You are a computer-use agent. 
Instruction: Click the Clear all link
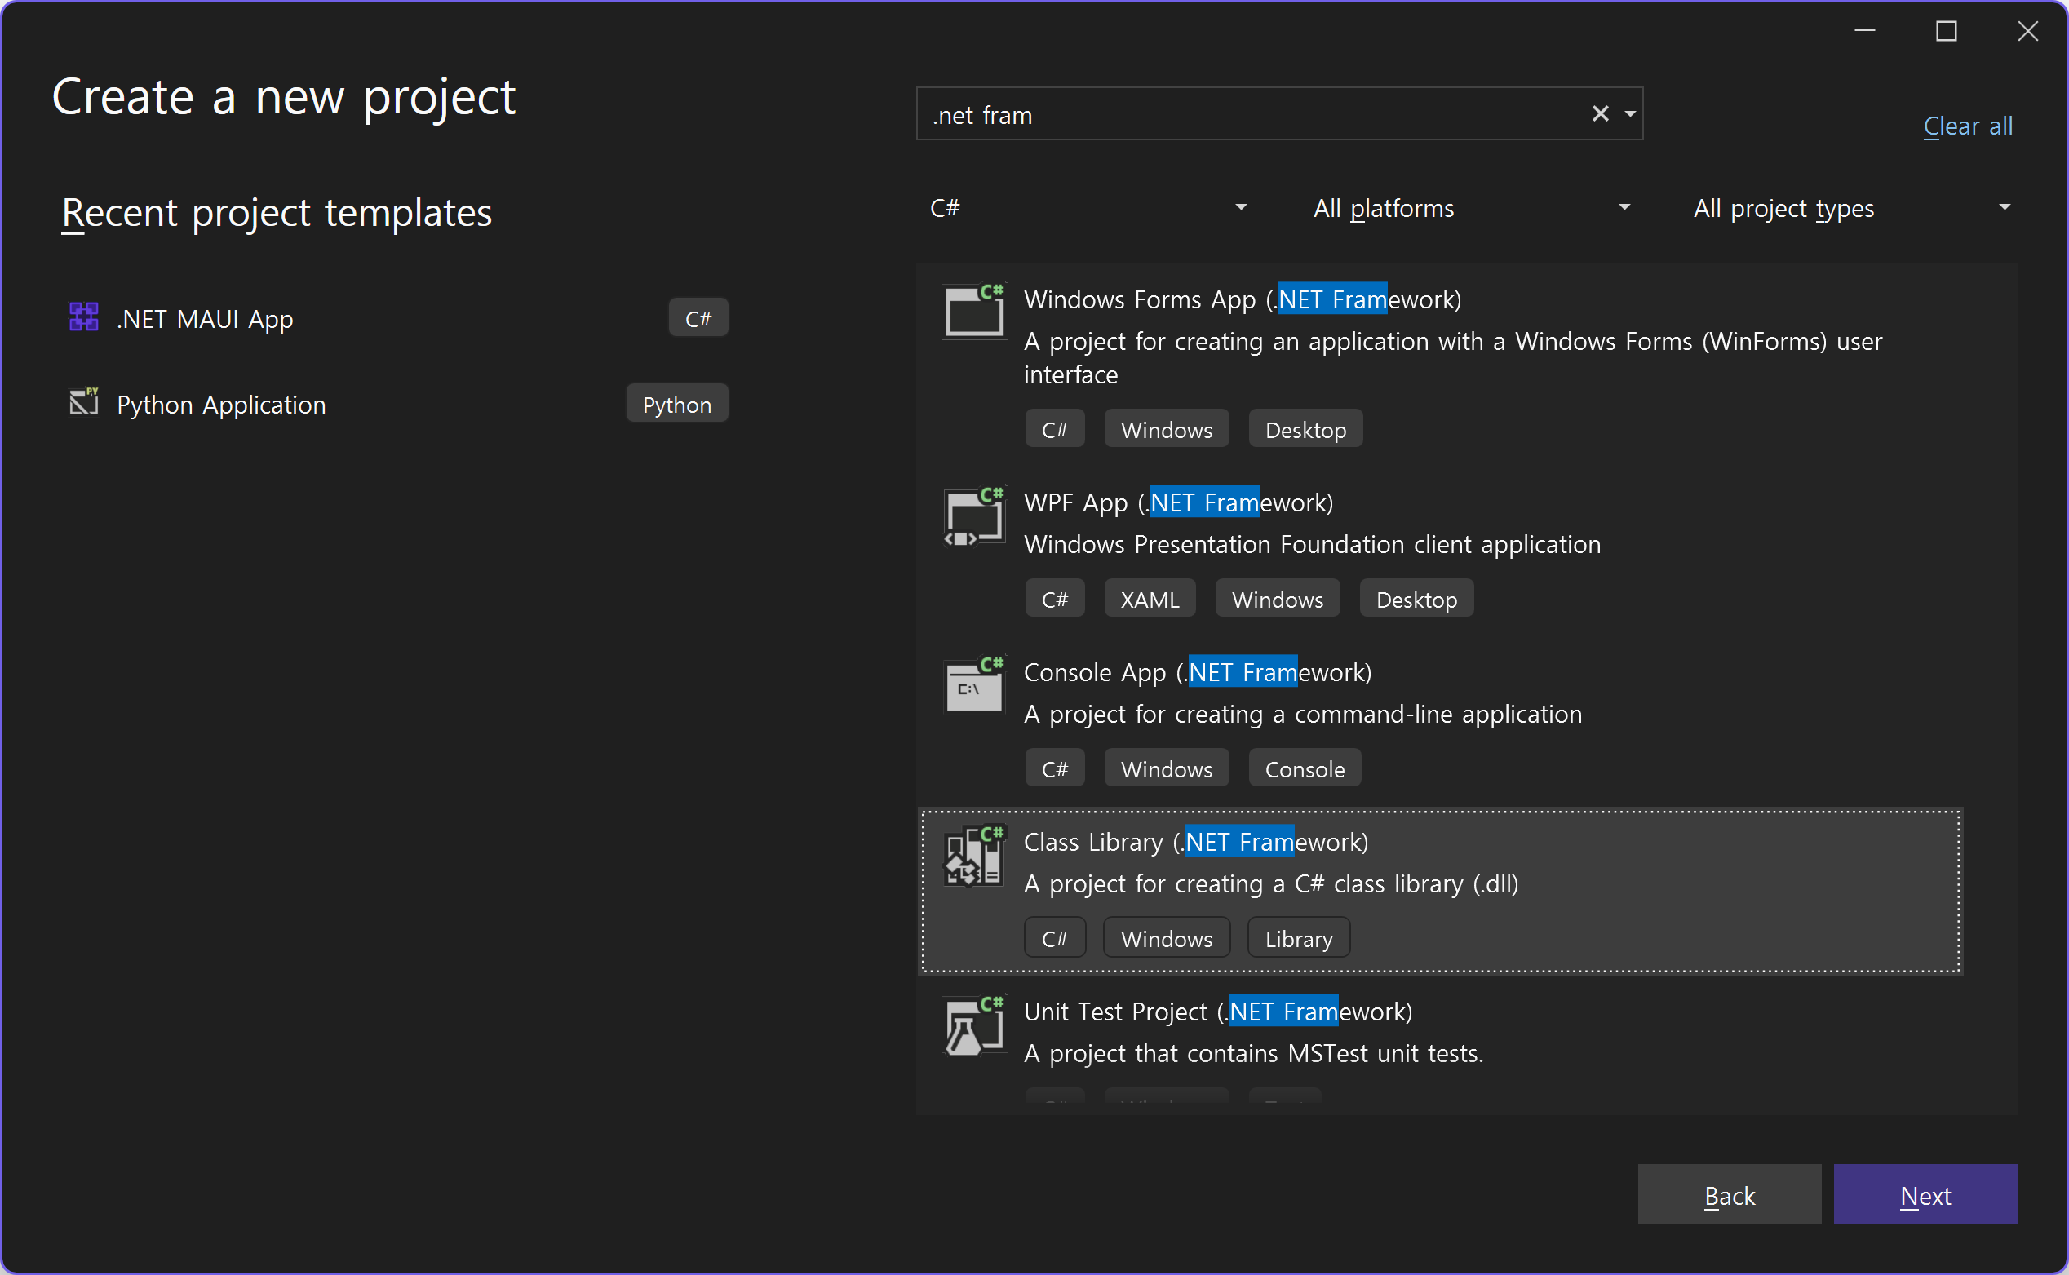point(1967,126)
